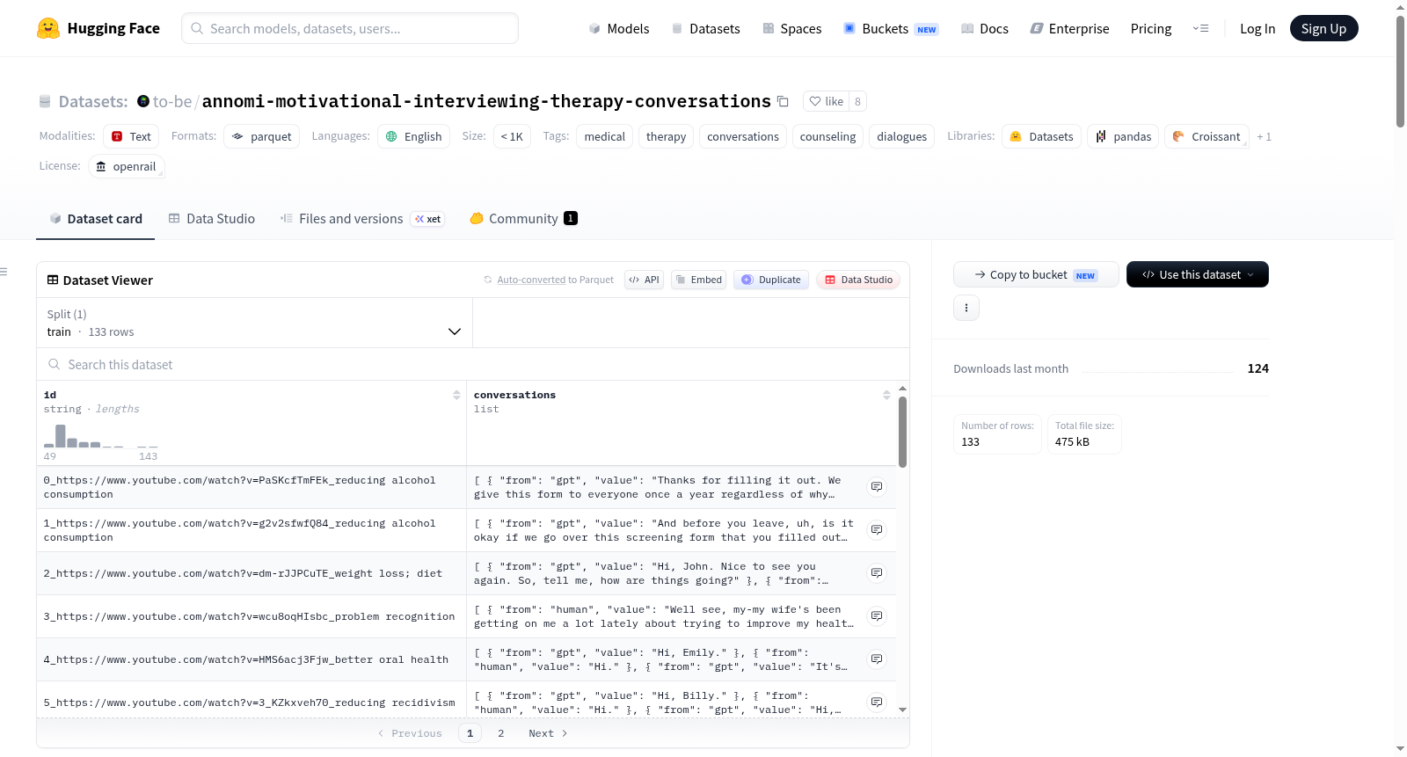Click the Duplicate button

(x=770, y=280)
